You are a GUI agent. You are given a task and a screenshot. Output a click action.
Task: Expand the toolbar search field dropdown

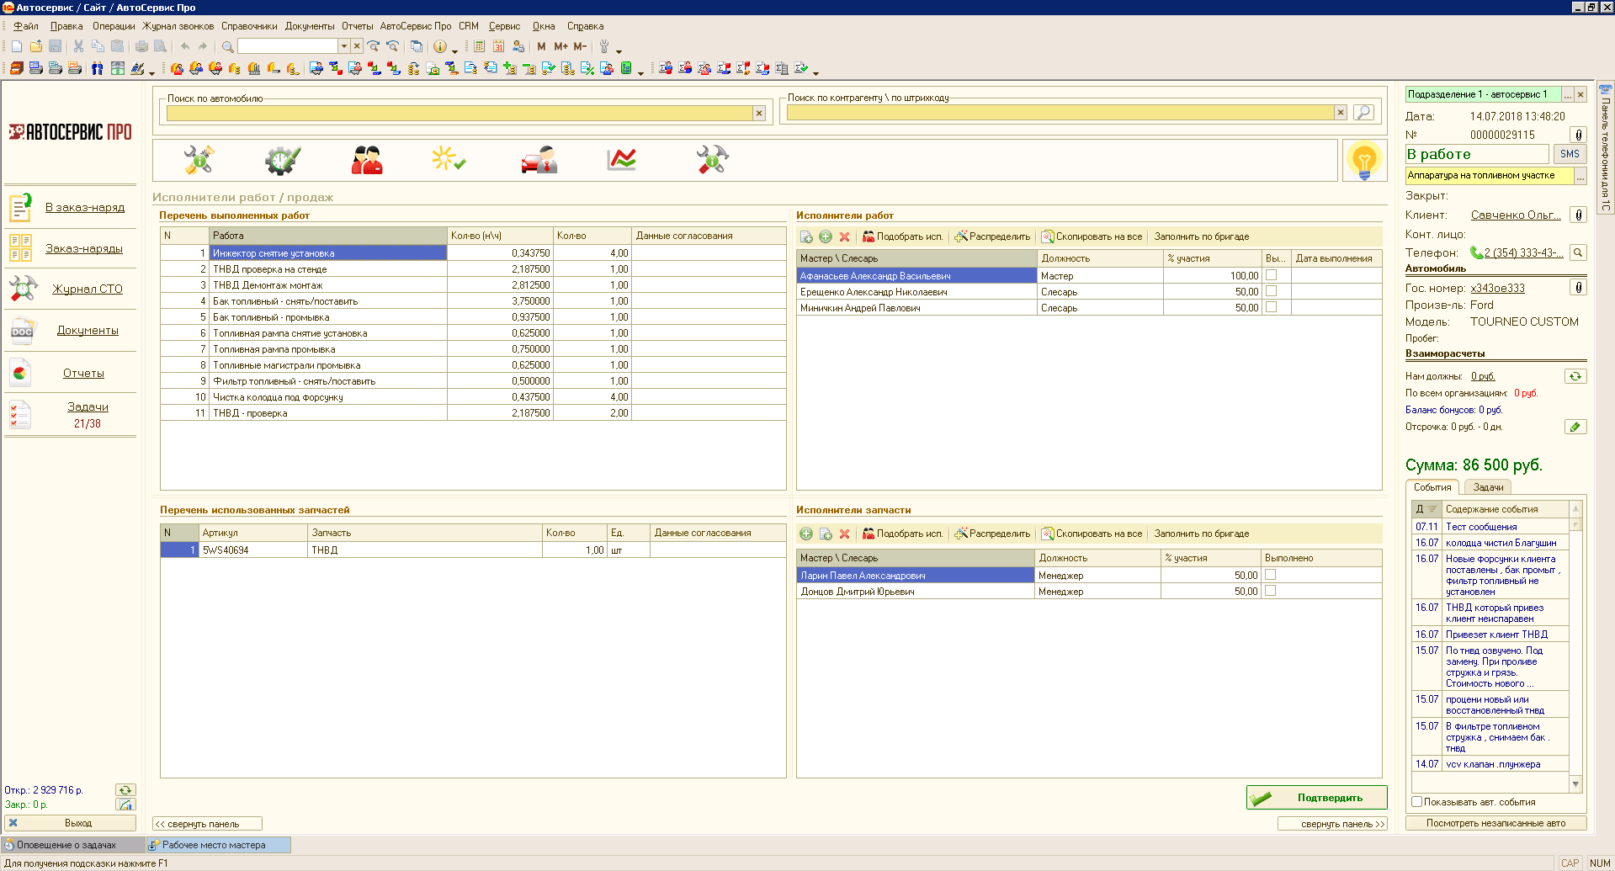343,46
